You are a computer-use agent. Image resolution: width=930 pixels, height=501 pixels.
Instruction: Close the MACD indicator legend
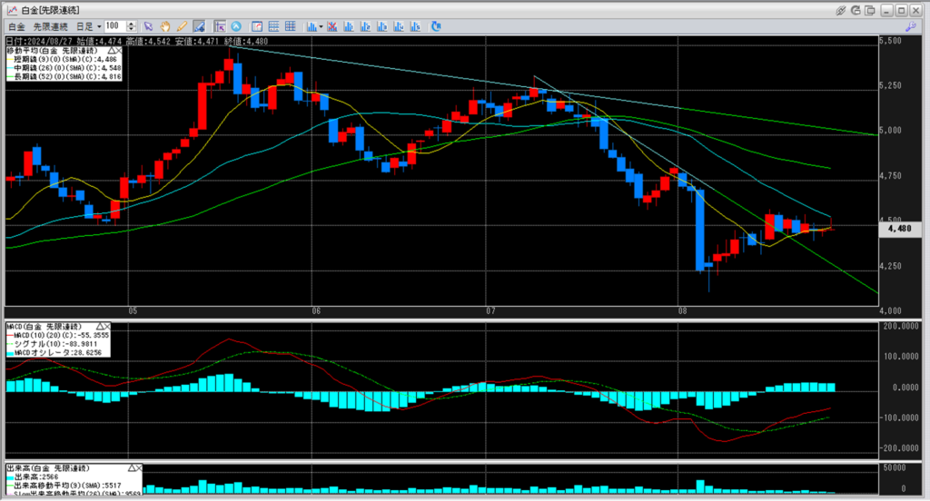(x=107, y=327)
